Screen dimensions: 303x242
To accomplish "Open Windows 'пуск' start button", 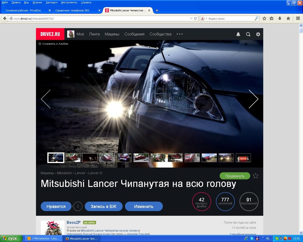I will (11, 239).
